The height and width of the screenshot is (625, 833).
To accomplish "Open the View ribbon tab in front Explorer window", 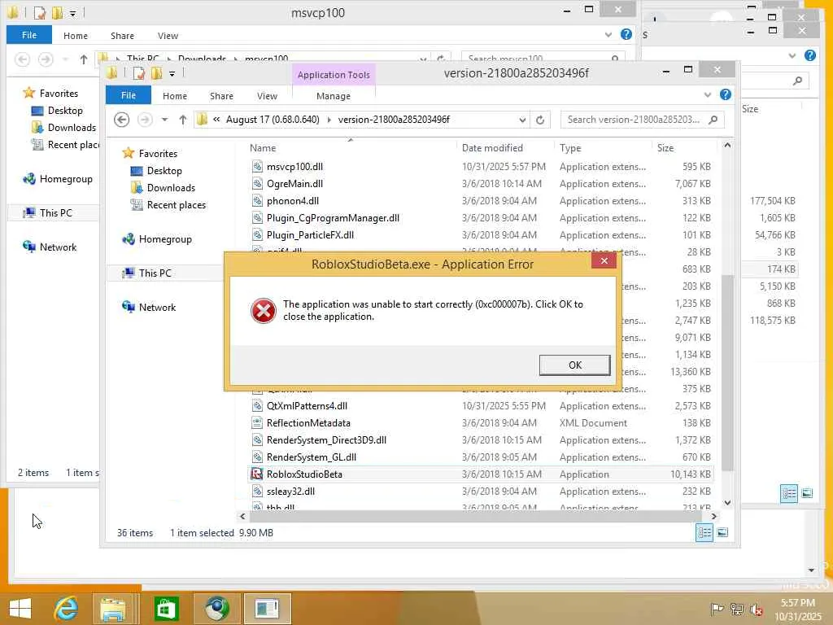I will pos(267,96).
